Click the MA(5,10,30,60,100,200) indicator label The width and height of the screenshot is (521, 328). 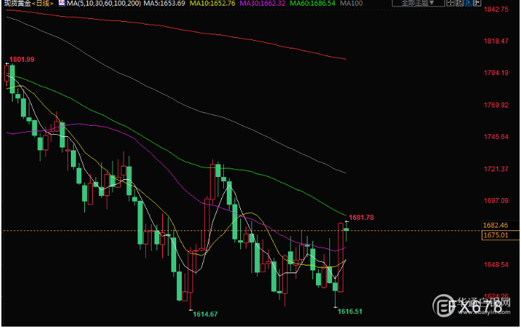pyautogui.click(x=103, y=4)
